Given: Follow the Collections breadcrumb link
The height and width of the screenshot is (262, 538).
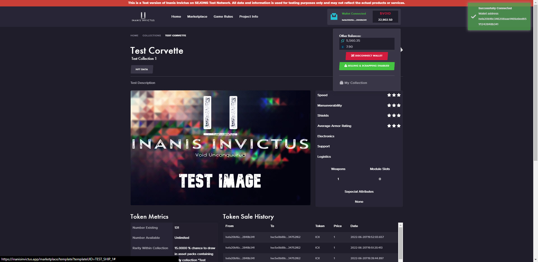Looking at the screenshot, I should pos(152,36).
